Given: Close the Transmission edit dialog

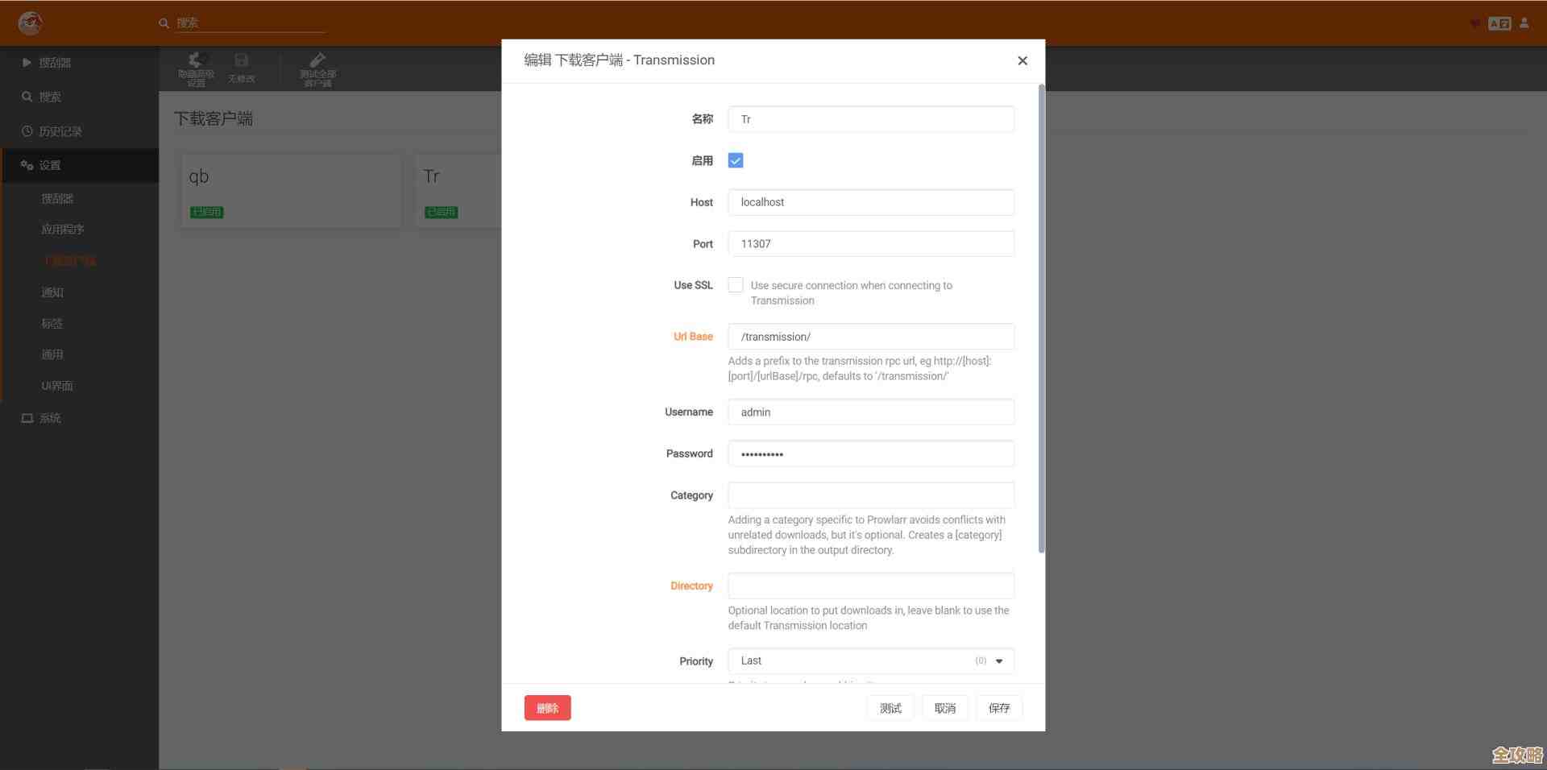Looking at the screenshot, I should click(x=1022, y=60).
